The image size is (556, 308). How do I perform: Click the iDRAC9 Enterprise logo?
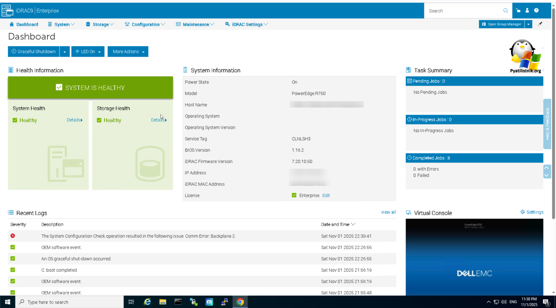pos(7,10)
